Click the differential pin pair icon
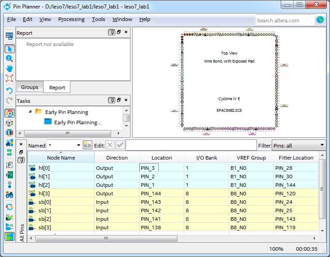This screenshot has width=330, height=257. click(x=9, y=152)
